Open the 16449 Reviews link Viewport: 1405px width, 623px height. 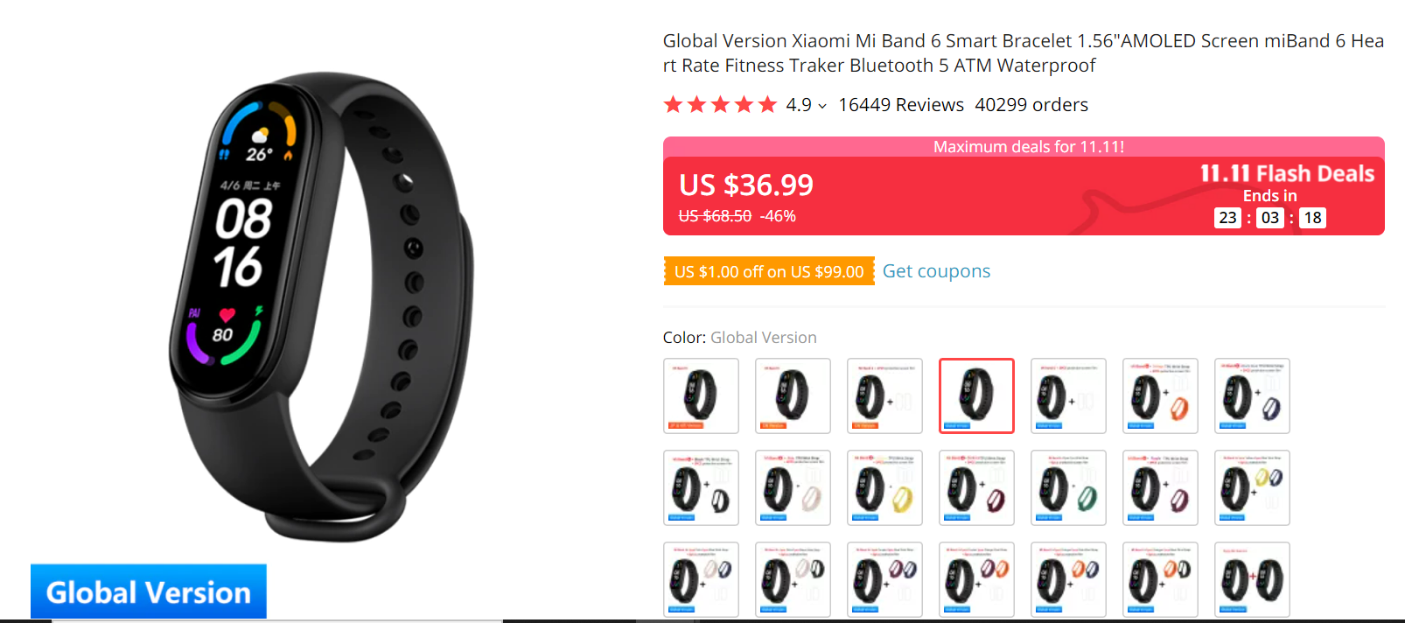tap(901, 105)
